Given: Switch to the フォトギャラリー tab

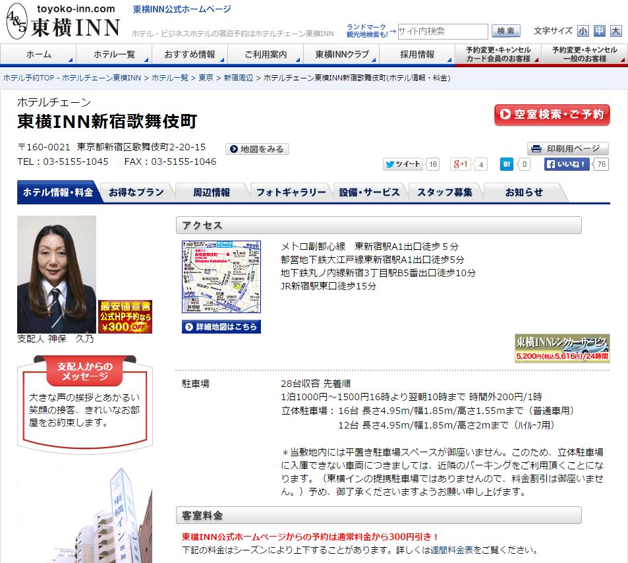Looking at the screenshot, I should pyautogui.click(x=291, y=193).
